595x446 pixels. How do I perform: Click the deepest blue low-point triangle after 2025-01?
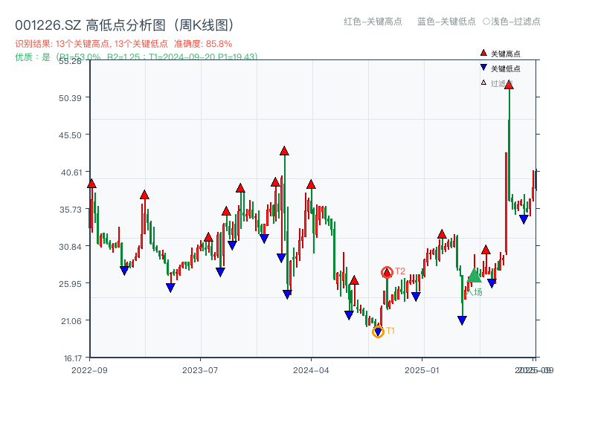click(462, 320)
